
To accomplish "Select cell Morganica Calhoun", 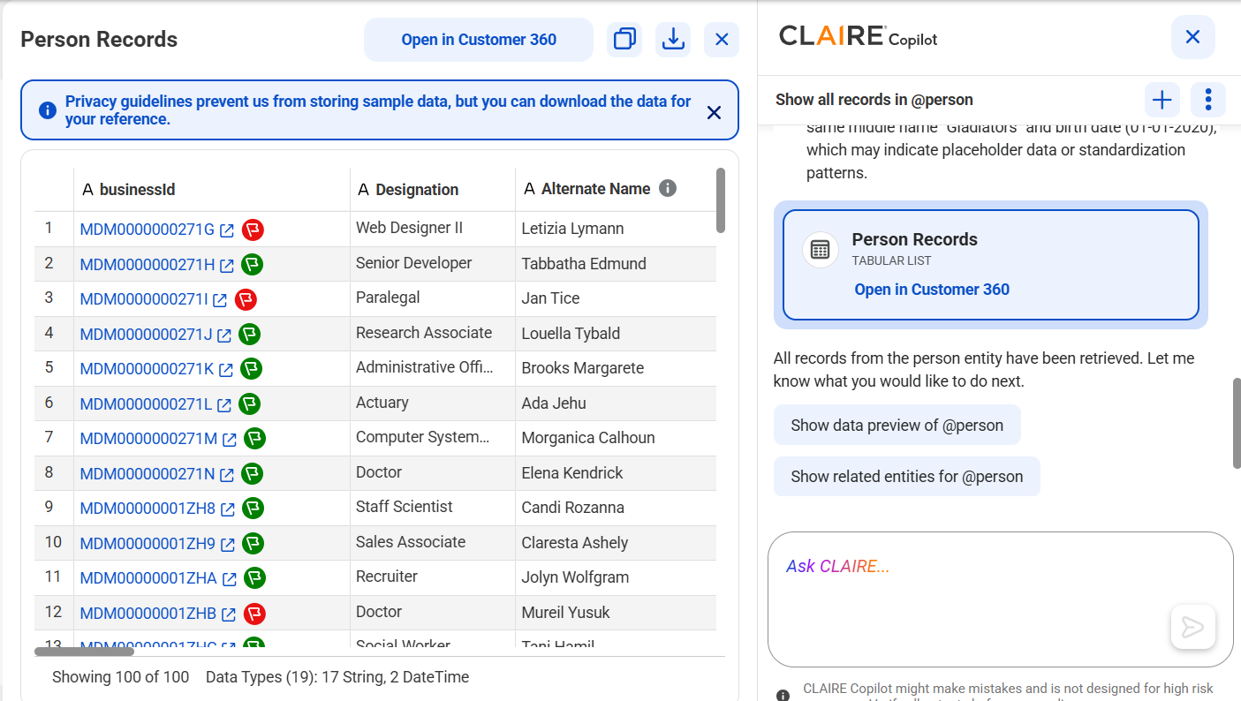I will (x=616, y=438).
